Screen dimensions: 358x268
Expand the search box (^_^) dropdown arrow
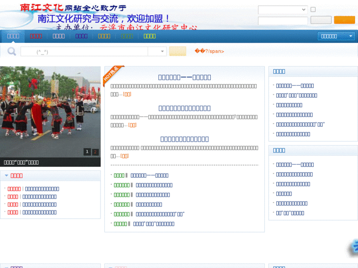click(163, 52)
